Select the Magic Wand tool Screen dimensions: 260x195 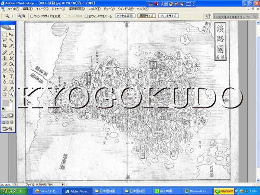[11, 40]
